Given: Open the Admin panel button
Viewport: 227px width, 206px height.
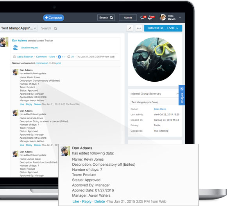Looking at the screenshot, I should [128, 18].
